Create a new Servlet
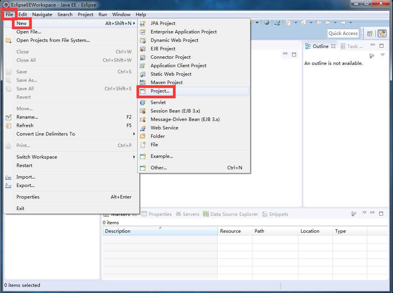 194,103
